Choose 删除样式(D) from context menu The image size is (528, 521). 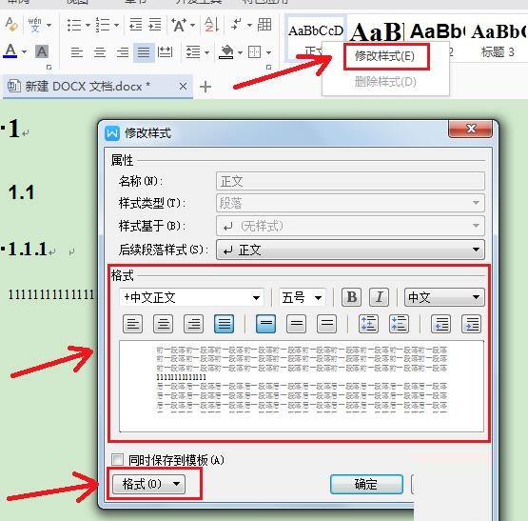[x=385, y=82]
